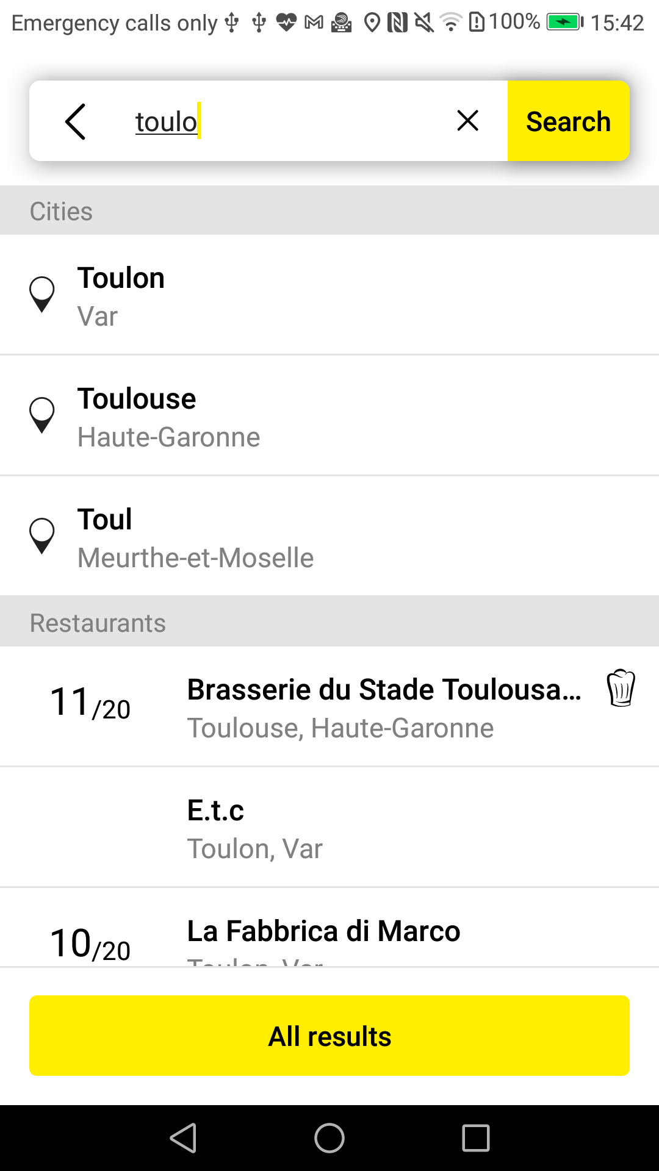The width and height of the screenshot is (659, 1171).
Task: Tap the Android back navigation button
Action: (x=183, y=1138)
